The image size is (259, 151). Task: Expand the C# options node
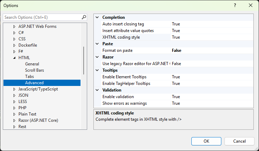(14, 33)
